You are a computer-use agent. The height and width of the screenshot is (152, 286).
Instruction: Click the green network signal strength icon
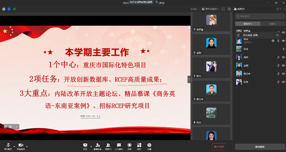[14, 9]
